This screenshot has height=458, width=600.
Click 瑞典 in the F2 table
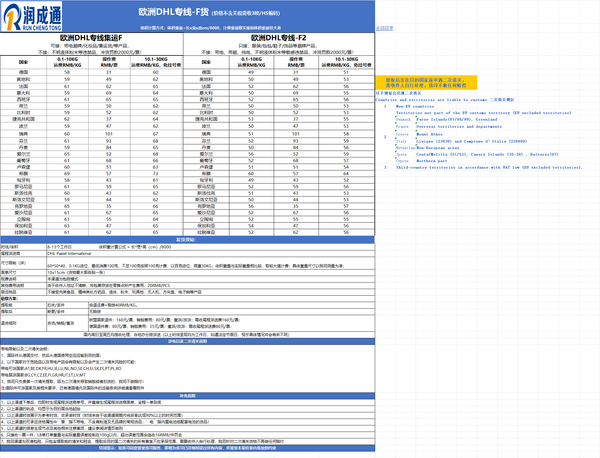pyautogui.click(x=206, y=134)
